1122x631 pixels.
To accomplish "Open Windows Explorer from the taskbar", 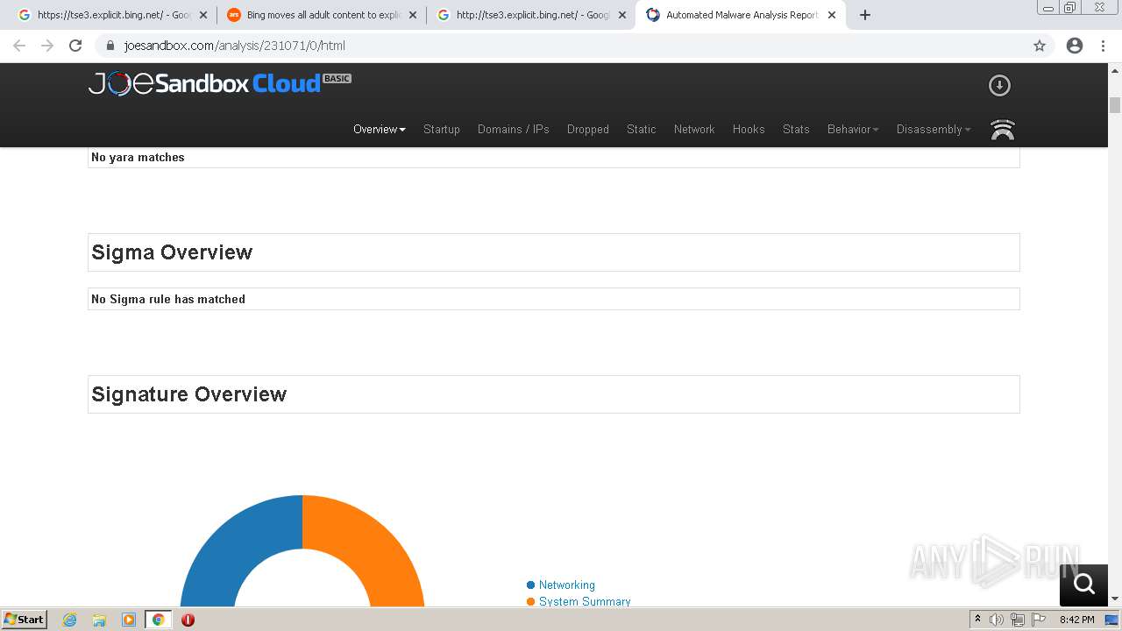I will click(x=99, y=620).
